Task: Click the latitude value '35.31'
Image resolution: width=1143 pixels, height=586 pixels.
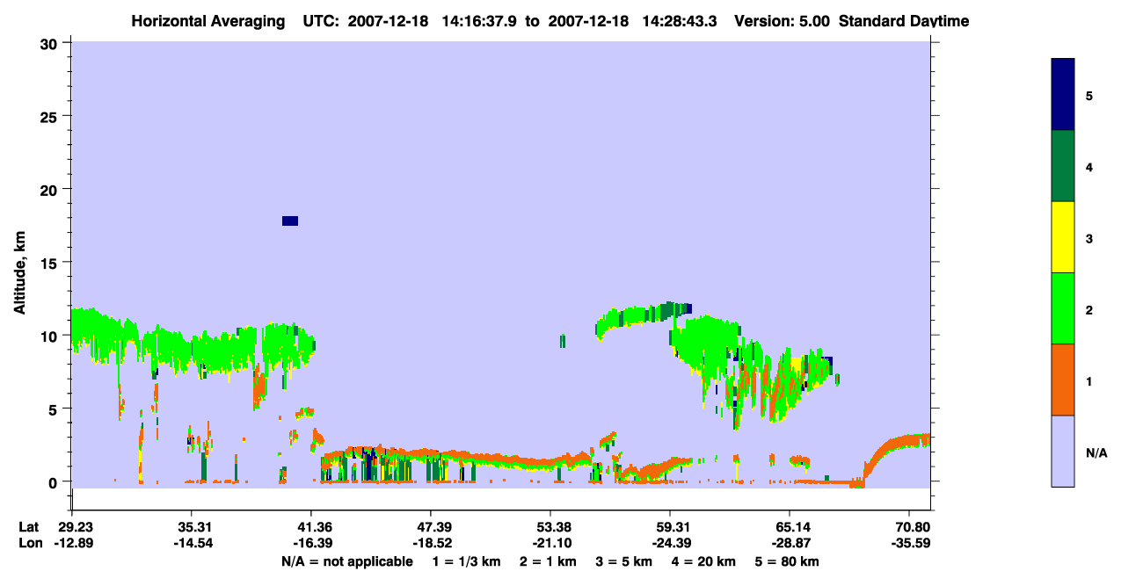Action: coord(192,527)
